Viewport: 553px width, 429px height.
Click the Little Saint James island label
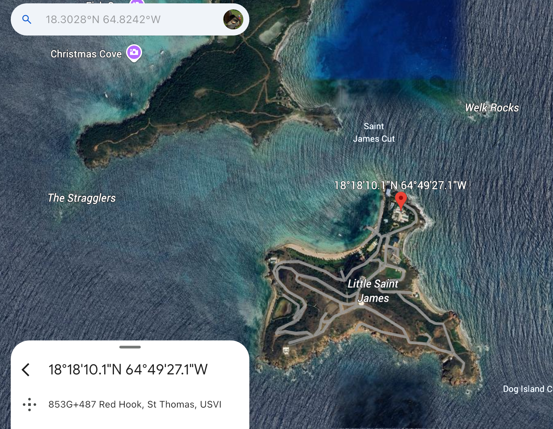click(x=373, y=291)
